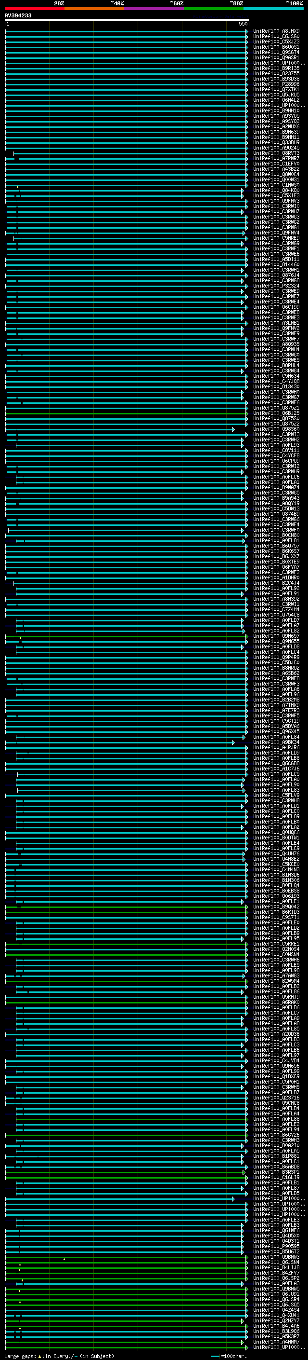
Task: Click the red 20% identity legend bar
Action: (35, 9)
